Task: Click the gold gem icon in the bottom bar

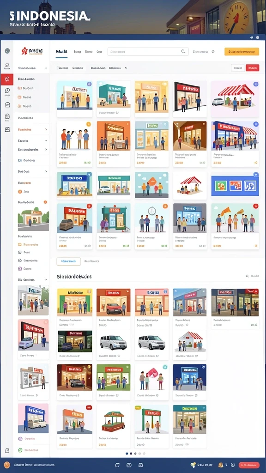Action: click(193, 465)
